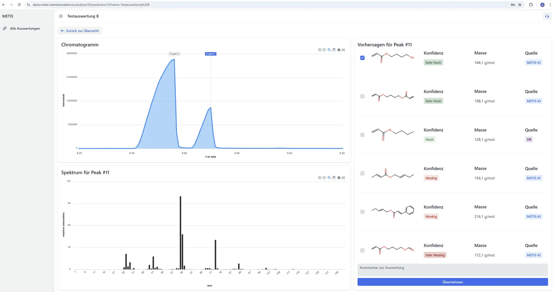Select the box zoom tool on the spectrum chart
The image size is (553, 292).
pyautogui.click(x=329, y=177)
